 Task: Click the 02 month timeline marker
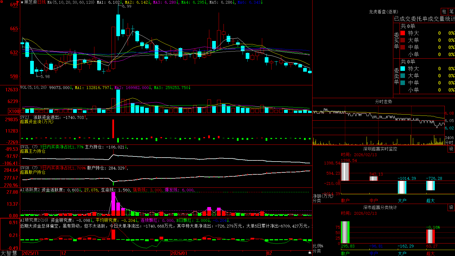point(269,253)
